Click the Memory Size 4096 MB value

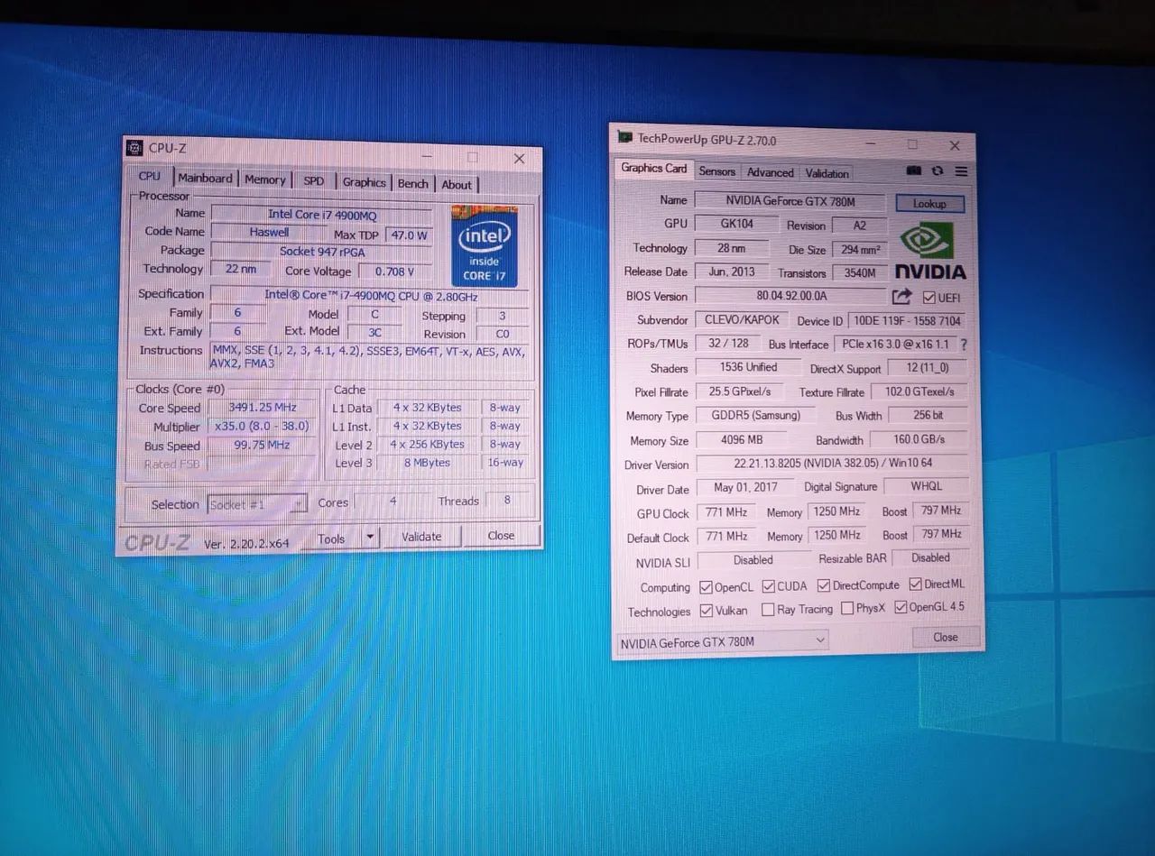pyautogui.click(x=742, y=440)
